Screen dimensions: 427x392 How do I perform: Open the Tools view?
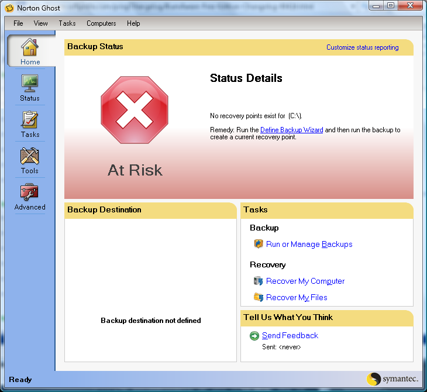pos(30,160)
